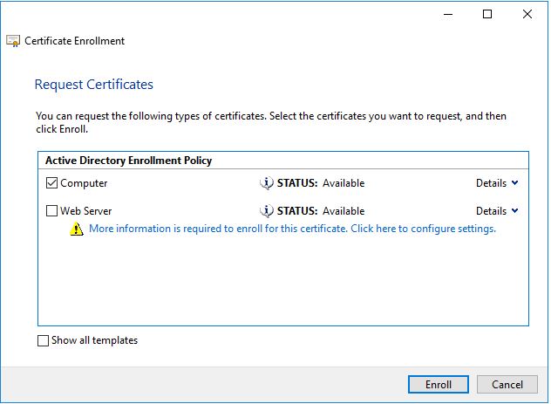This screenshot has width=551, height=404.
Task: Check the Web Server certificate checkbox
Action: (x=52, y=211)
